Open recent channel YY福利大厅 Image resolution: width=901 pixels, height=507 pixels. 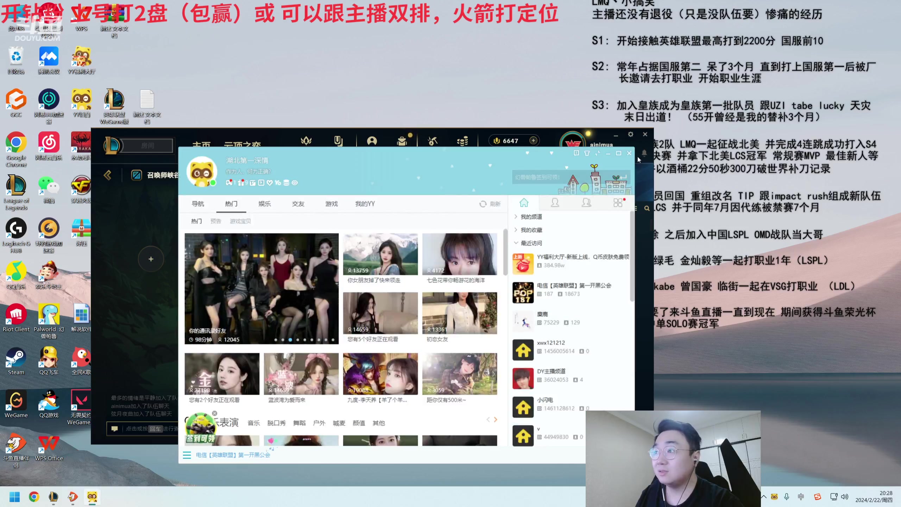point(571,263)
